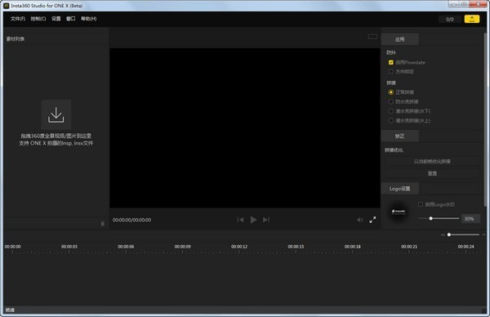490x317 pixels.
Task: Click the 0/0 task counter
Action: 450,20
